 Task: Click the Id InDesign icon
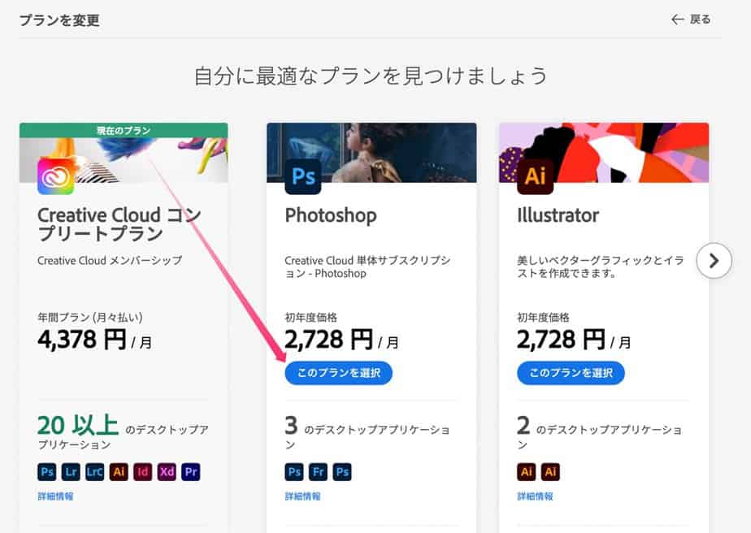[x=143, y=472]
